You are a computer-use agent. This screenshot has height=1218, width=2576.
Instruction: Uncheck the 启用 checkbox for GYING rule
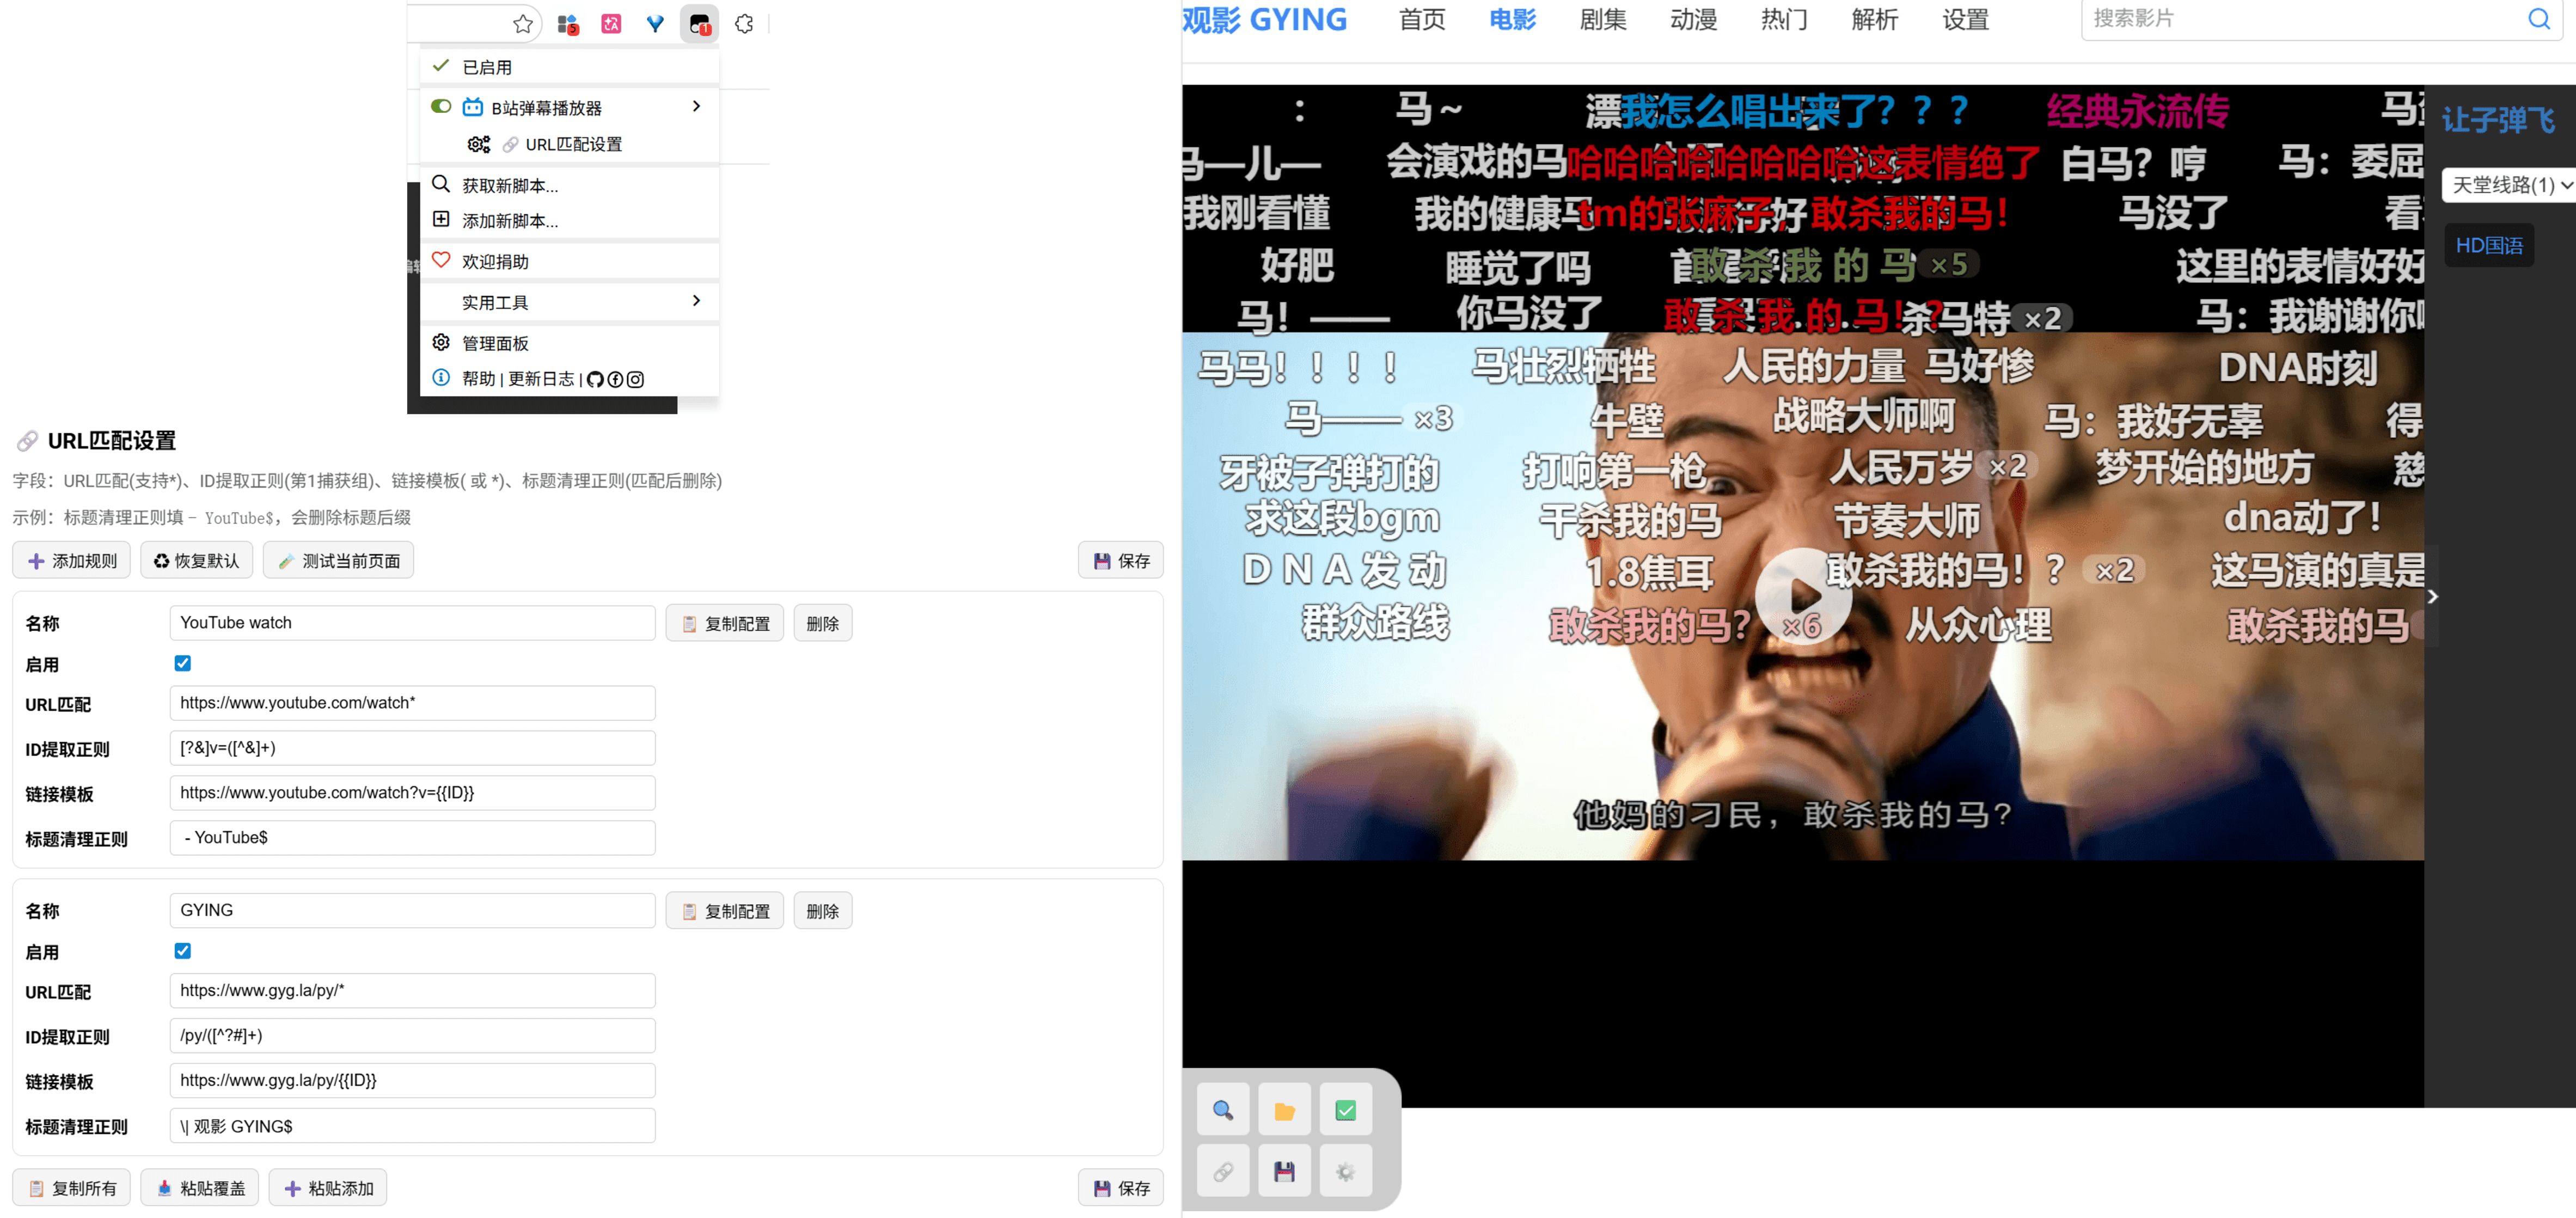[182, 951]
